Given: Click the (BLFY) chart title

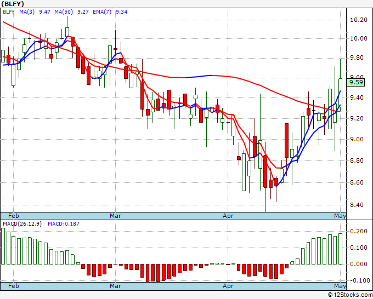Looking at the screenshot, I should point(13,4).
